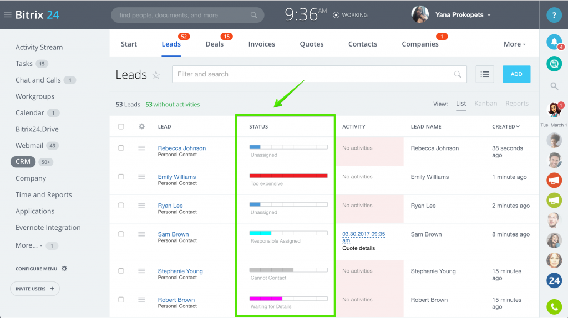Open the blue 24 round icon

[554, 281]
